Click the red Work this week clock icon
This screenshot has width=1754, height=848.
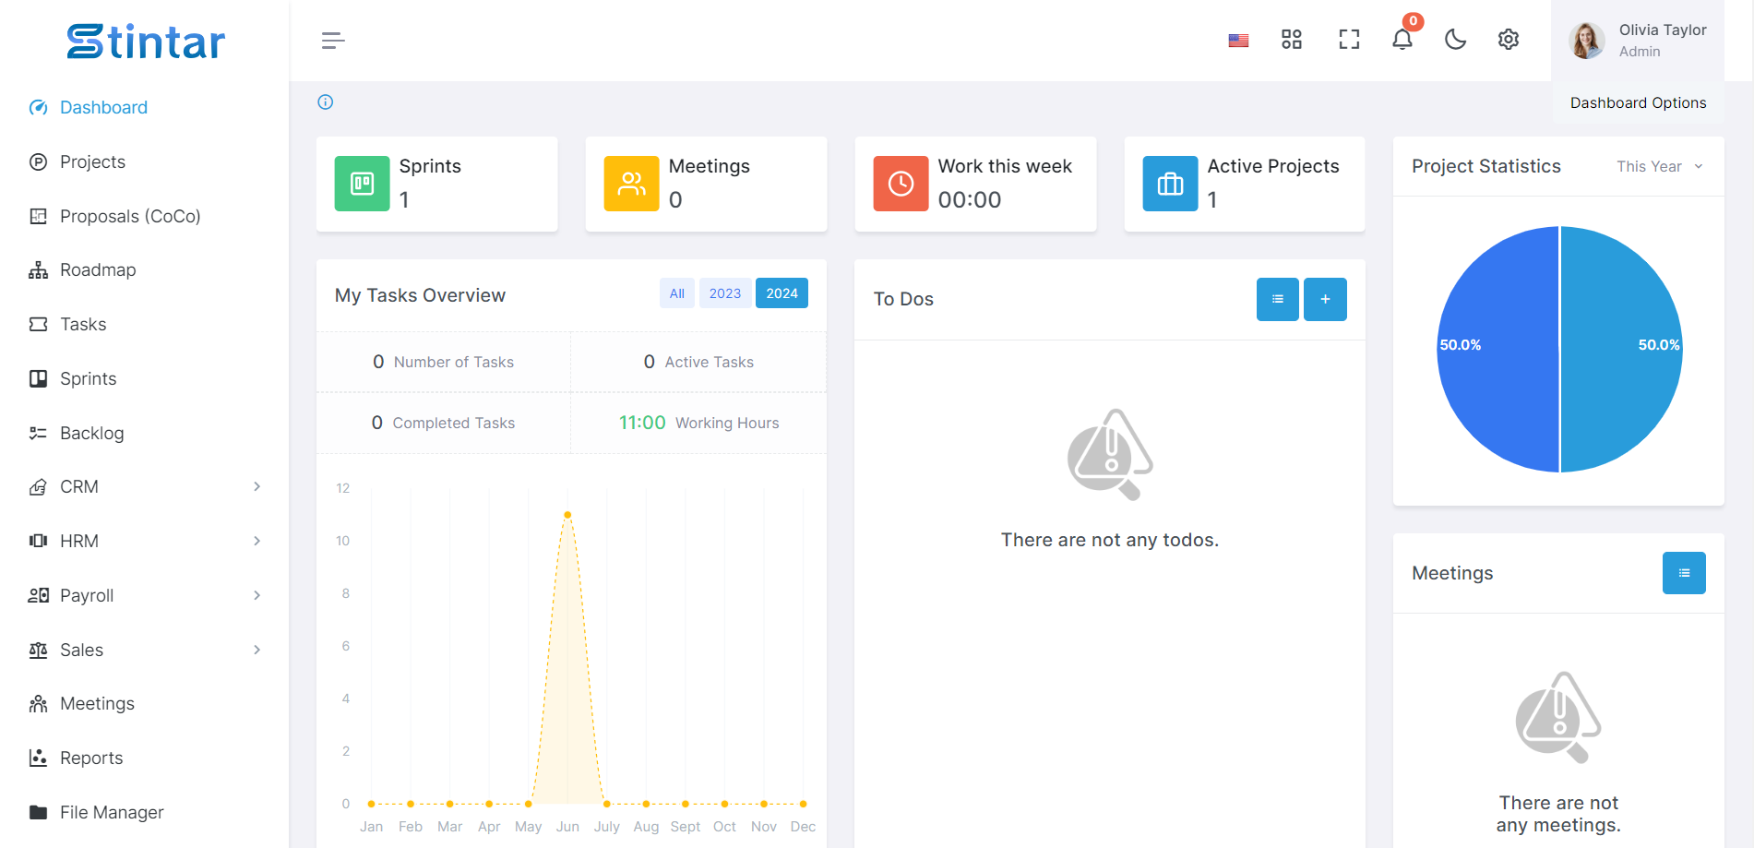[x=901, y=184]
